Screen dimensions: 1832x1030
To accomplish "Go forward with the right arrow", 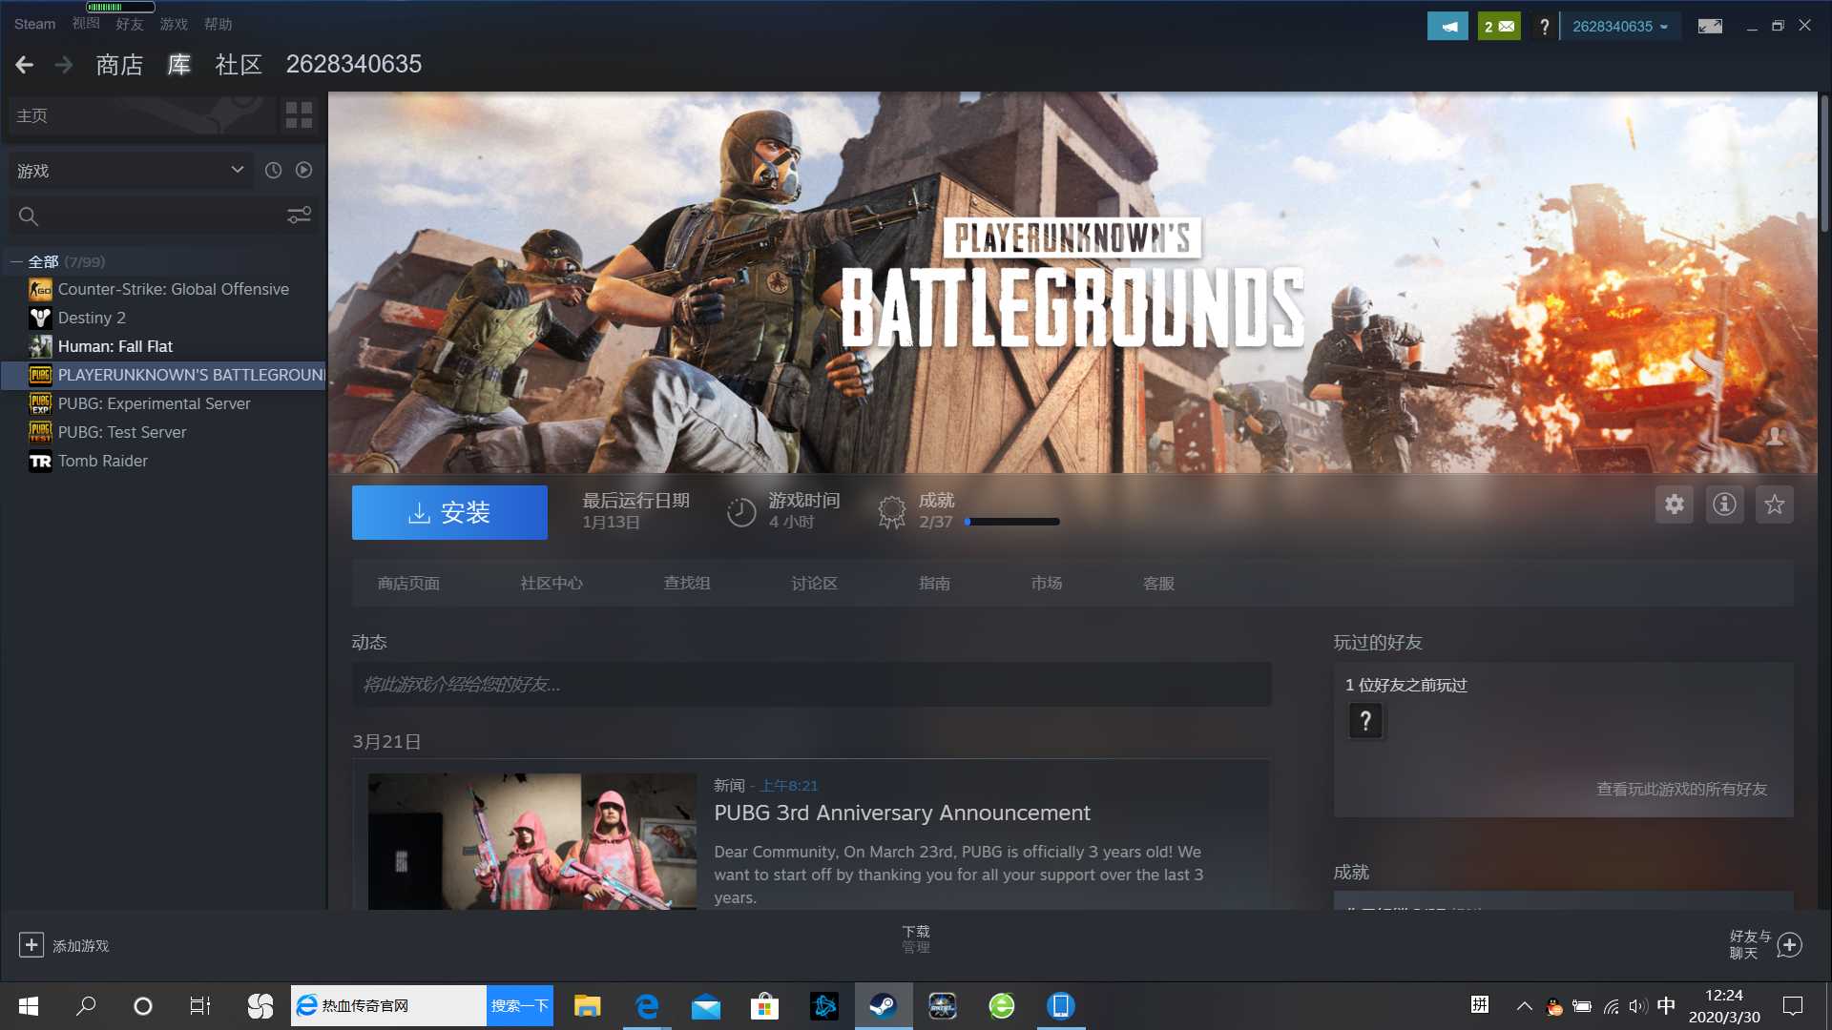I will coord(64,65).
